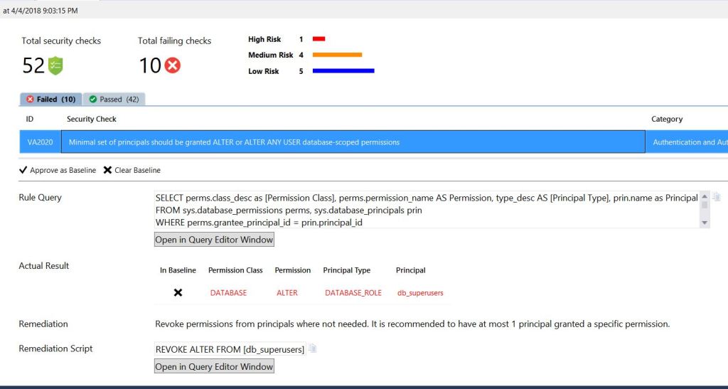Image resolution: width=728 pixels, height=389 pixels.
Task: Click the Clear Baseline X icon
Action: (107, 170)
